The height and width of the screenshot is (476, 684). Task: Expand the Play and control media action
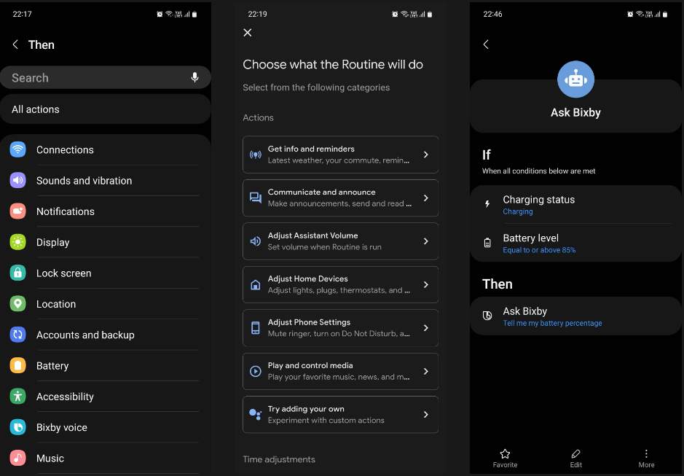[x=340, y=371]
